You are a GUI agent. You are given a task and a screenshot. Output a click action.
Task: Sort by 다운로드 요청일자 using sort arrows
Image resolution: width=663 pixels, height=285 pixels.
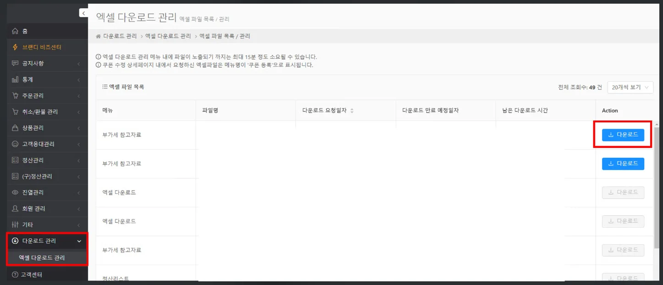tap(352, 111)
